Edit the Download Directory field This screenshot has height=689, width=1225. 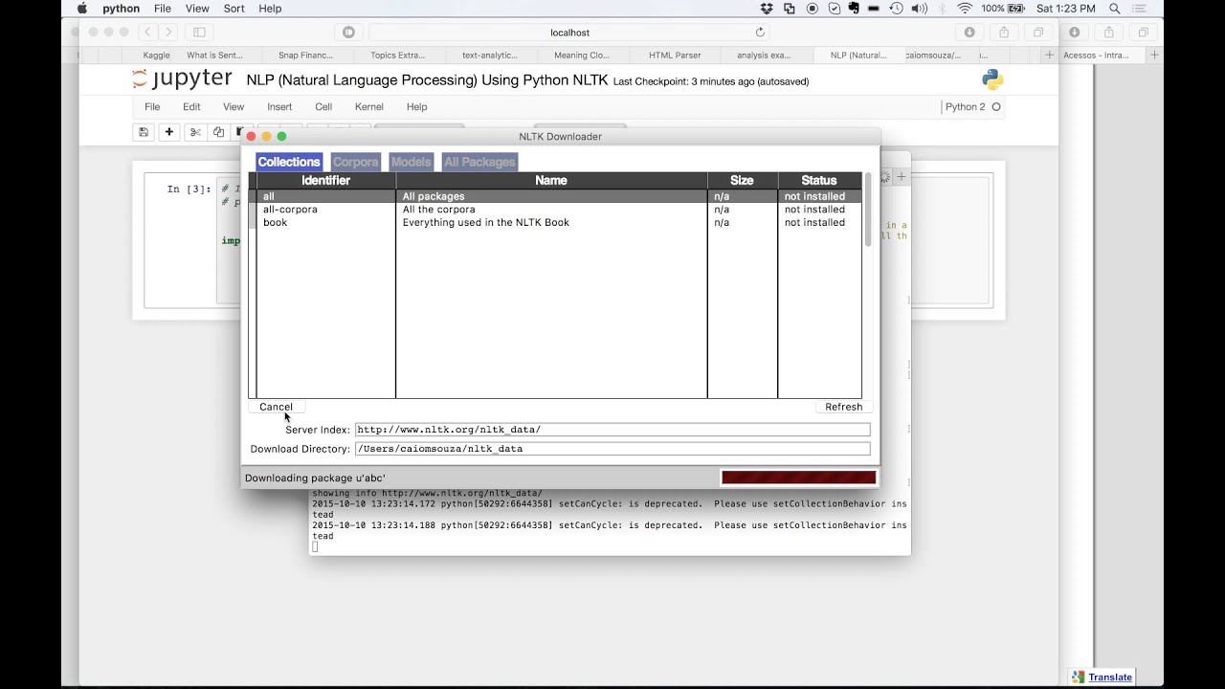pos(612,449)
